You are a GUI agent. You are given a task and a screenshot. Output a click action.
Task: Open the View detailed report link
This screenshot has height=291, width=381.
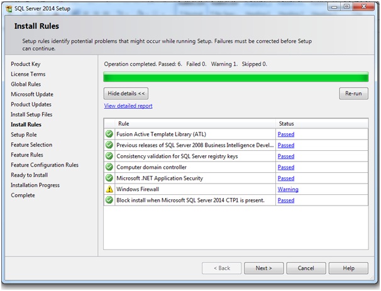128,106
